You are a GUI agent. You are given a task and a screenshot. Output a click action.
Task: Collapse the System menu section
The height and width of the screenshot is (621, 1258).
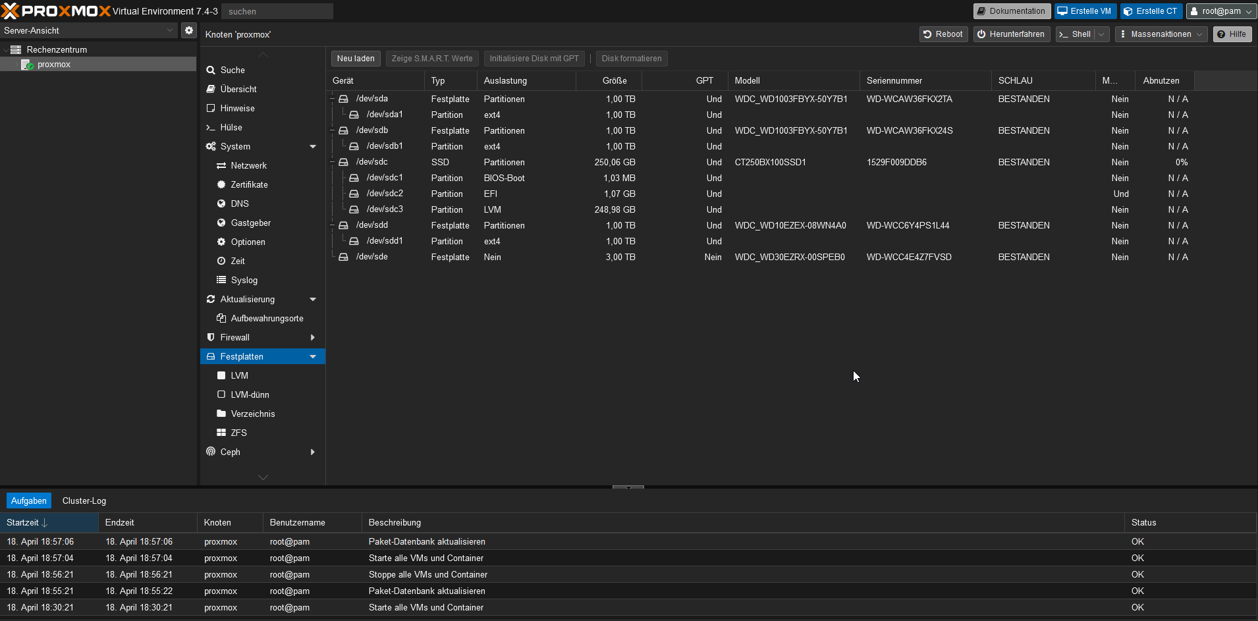[313, 146]
